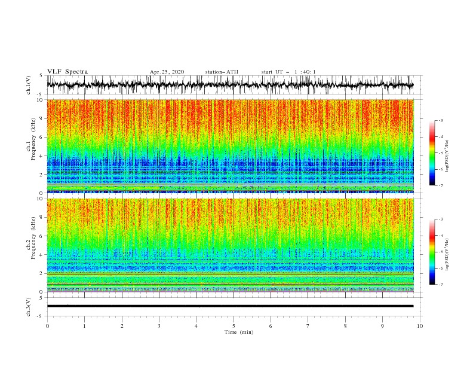Click the ch.2 spectrogram panel
Screen dimensions: 473x366
click(230, 245)
